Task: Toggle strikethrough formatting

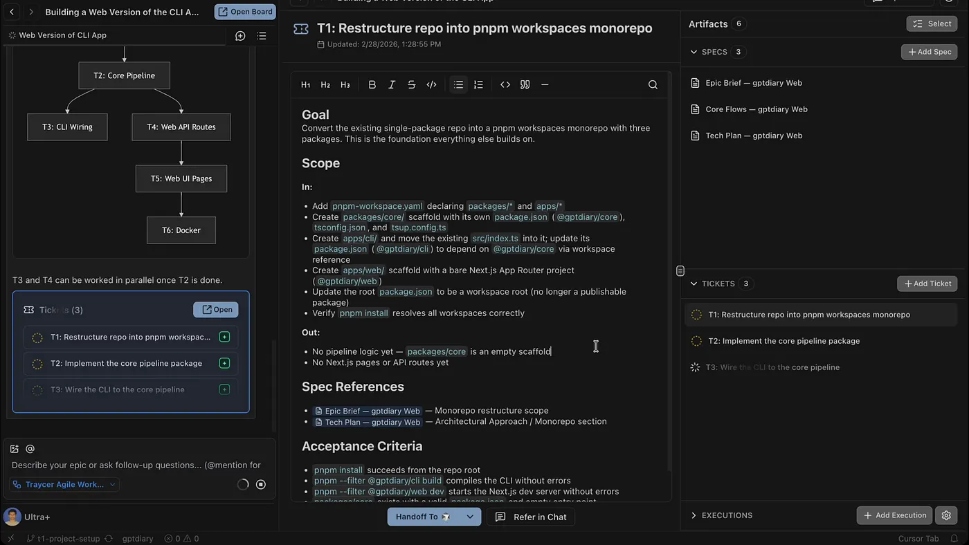Action: (411, 84)
